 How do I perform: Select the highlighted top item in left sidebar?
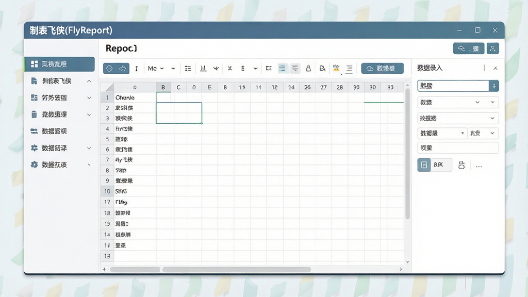pos(60,64)
